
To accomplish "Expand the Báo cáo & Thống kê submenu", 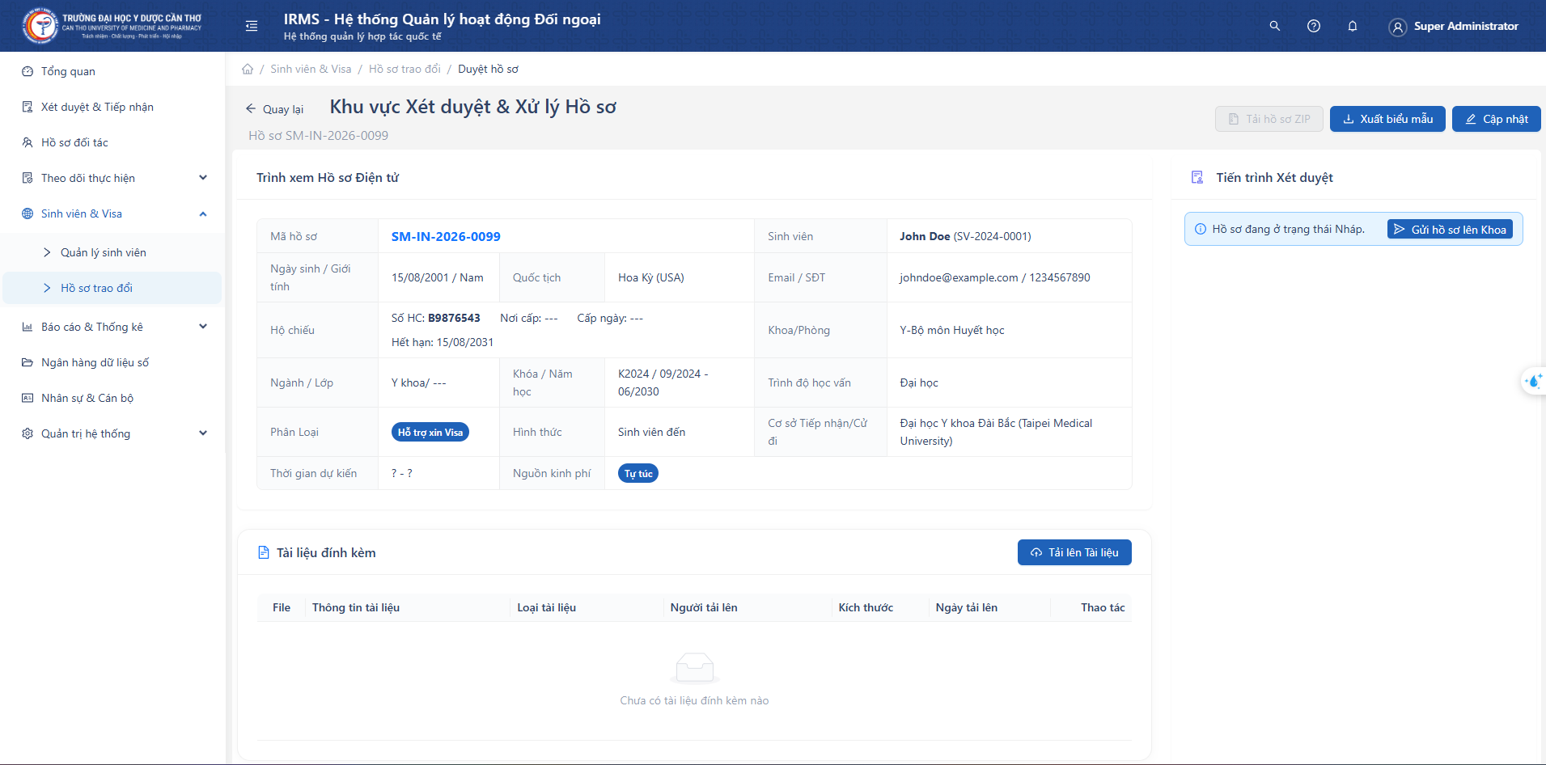I will [x=203, y=327].
